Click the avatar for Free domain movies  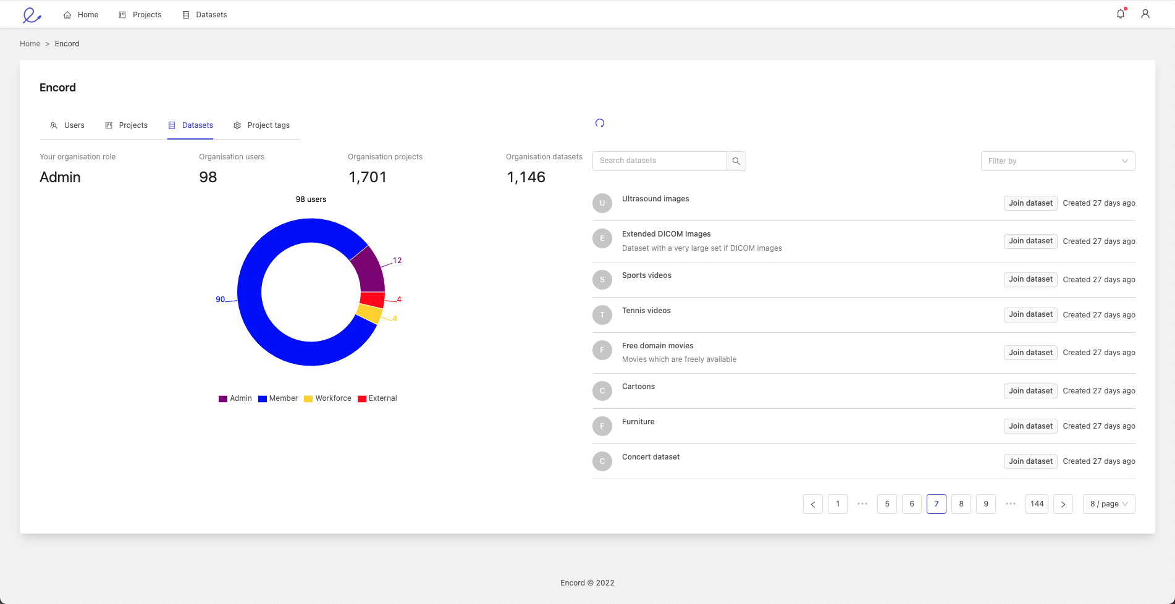(602, 350)
